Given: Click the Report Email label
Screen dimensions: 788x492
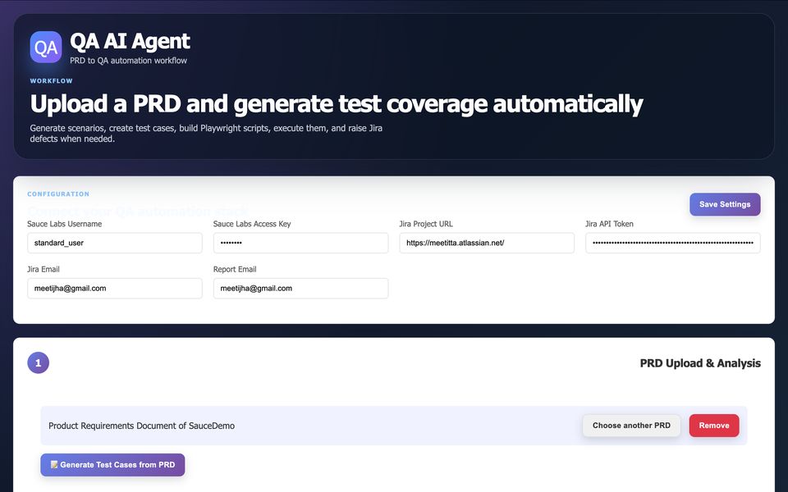Looking at the screenshot, I should pyautogui.click(x=235, y=270).
